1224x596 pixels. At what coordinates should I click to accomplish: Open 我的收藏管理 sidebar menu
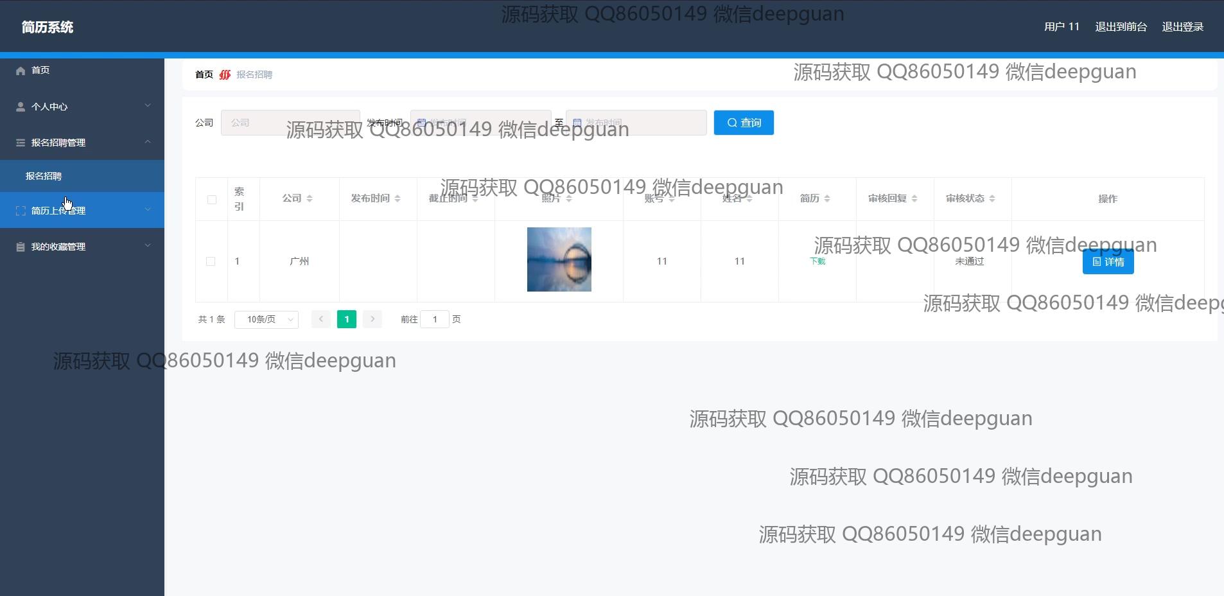82,247
